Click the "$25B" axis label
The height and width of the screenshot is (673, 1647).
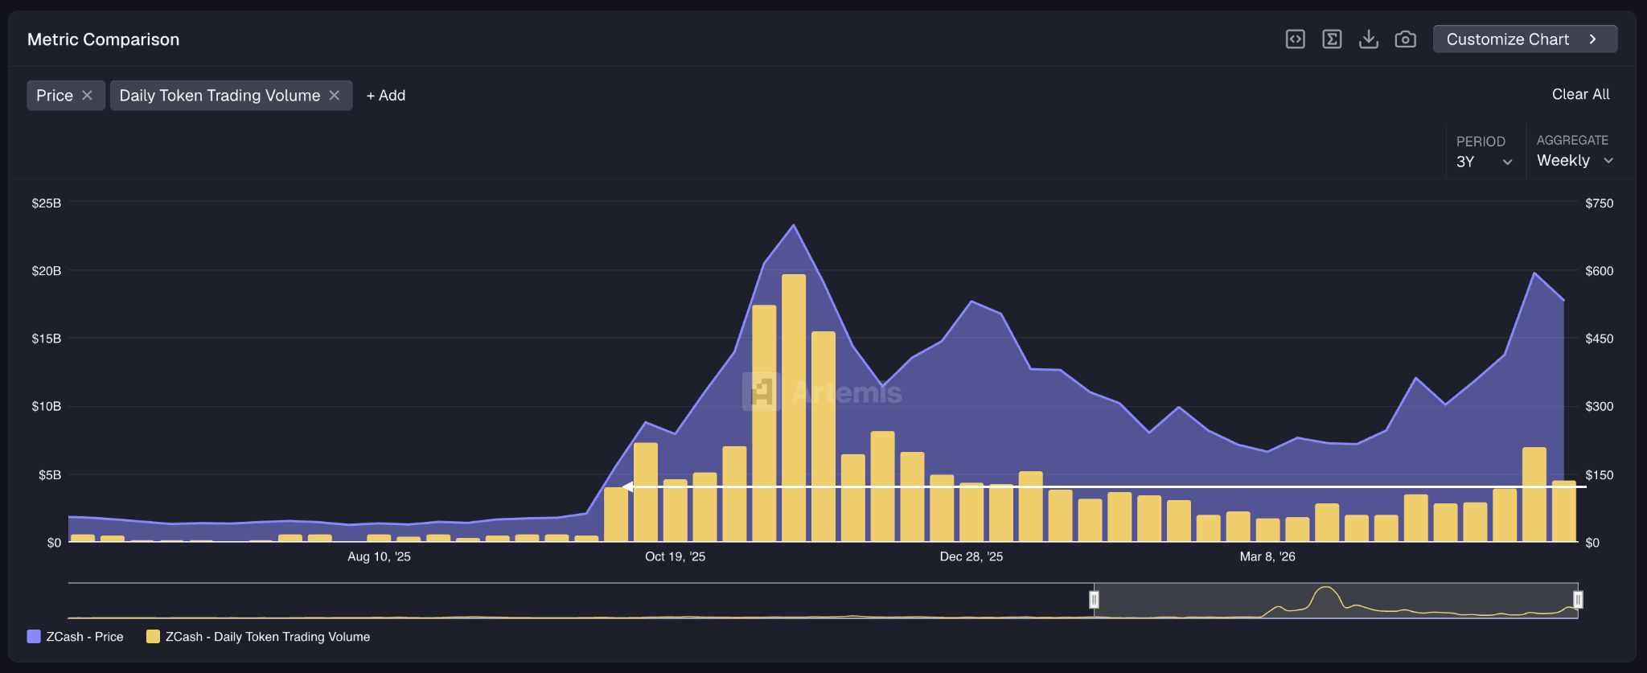tap(47, 203)
